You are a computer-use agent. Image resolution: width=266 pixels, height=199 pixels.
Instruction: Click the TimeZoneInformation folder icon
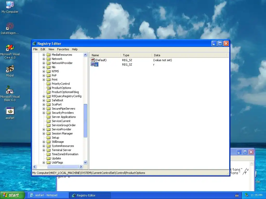49,154
